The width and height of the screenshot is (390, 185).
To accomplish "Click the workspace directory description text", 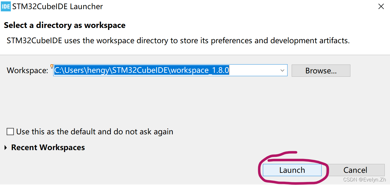I will click(178, 40).
